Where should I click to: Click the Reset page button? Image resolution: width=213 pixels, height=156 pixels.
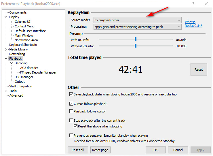pos(100,150)
